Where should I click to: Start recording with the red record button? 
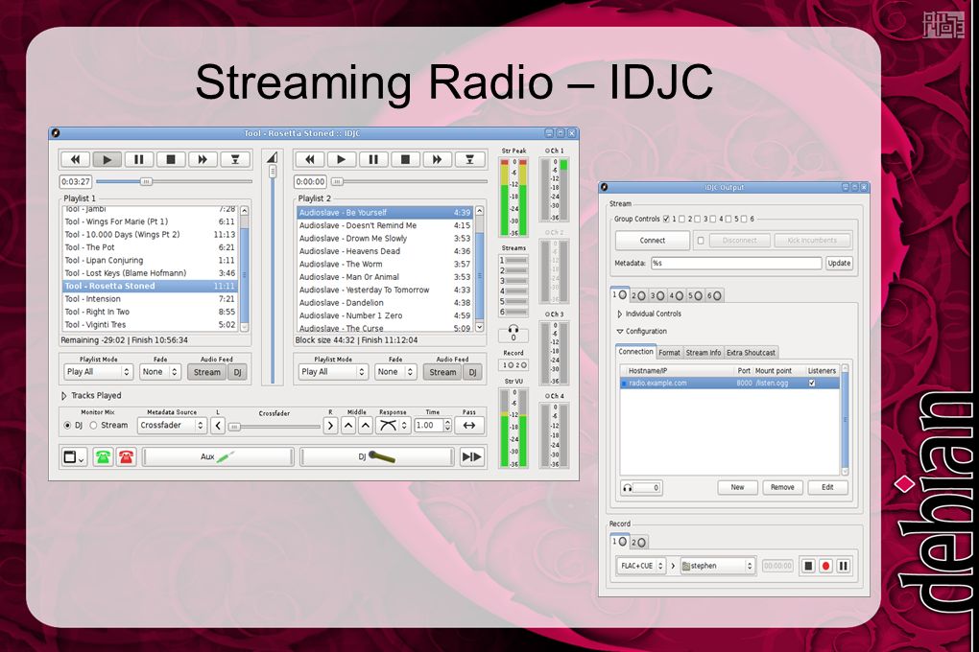click(x=825, y=566)
